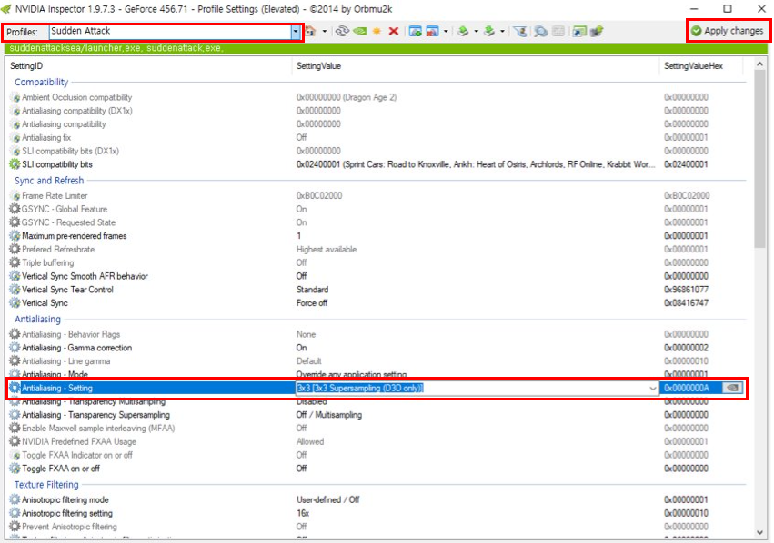Open the remove application dropdown arrow

click(x=446, y=31)
